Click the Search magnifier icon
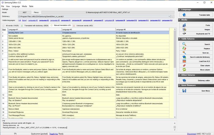Image resolution: width=214 pixels, height=135 pixels. coord(184,44)
